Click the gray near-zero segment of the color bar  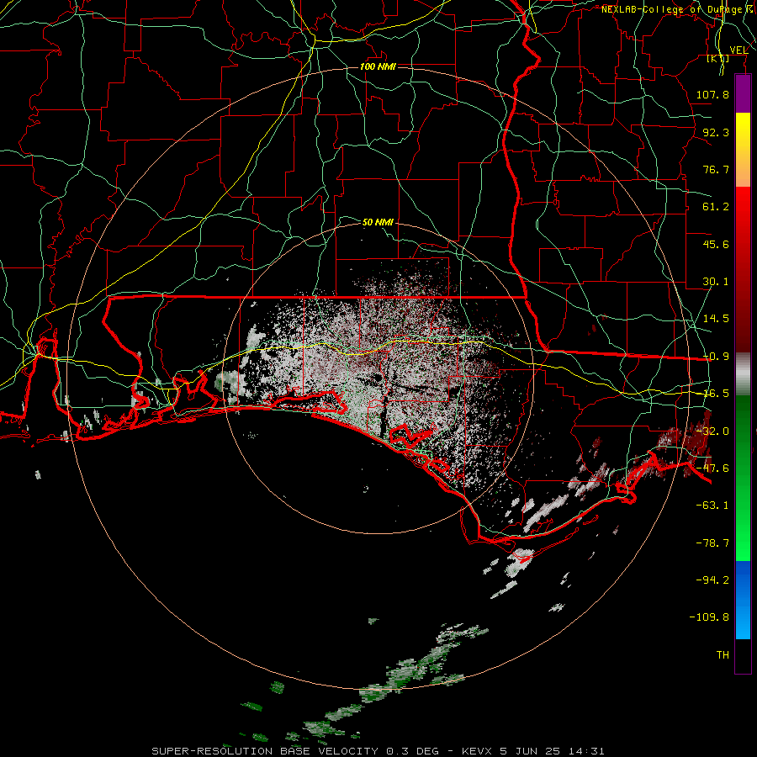(x=743, y=374)
